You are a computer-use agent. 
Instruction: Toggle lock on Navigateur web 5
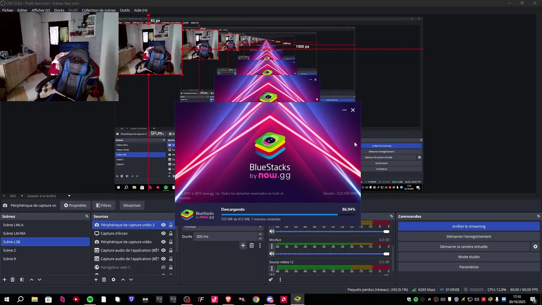click(171, 267)
